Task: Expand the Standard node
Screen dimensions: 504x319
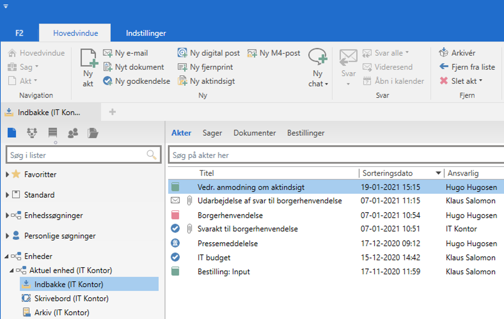Action: click(7, 195)
